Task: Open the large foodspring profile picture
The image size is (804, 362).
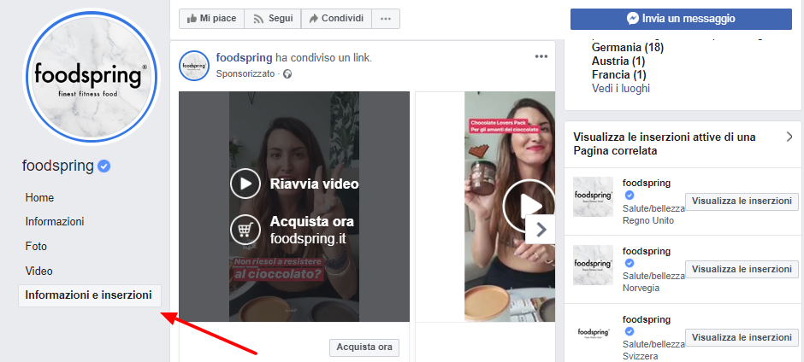Action: 92,77
